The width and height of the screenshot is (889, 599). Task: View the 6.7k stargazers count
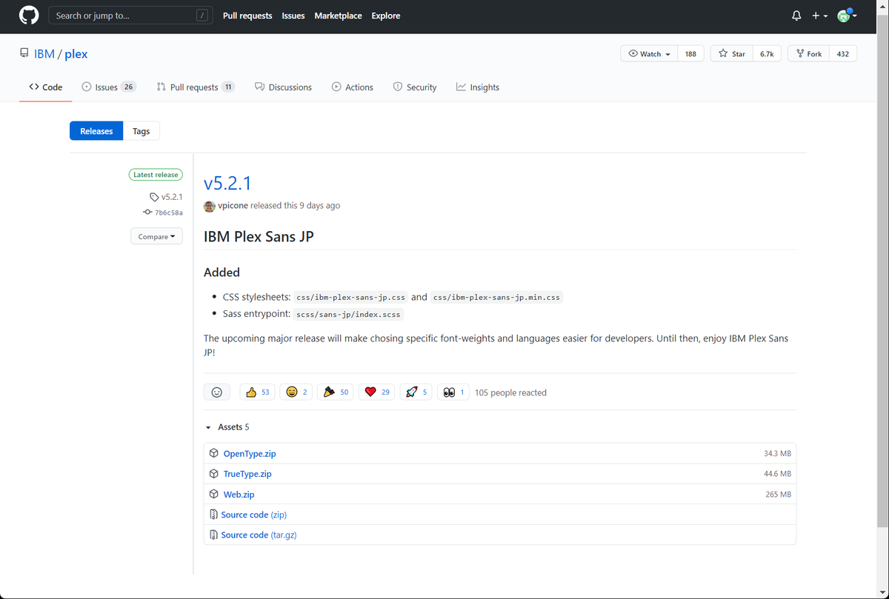tap(767, 54)
